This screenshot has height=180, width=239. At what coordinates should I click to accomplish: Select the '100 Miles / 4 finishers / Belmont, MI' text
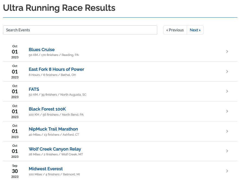pyautogui.click(x=54, y=174)
